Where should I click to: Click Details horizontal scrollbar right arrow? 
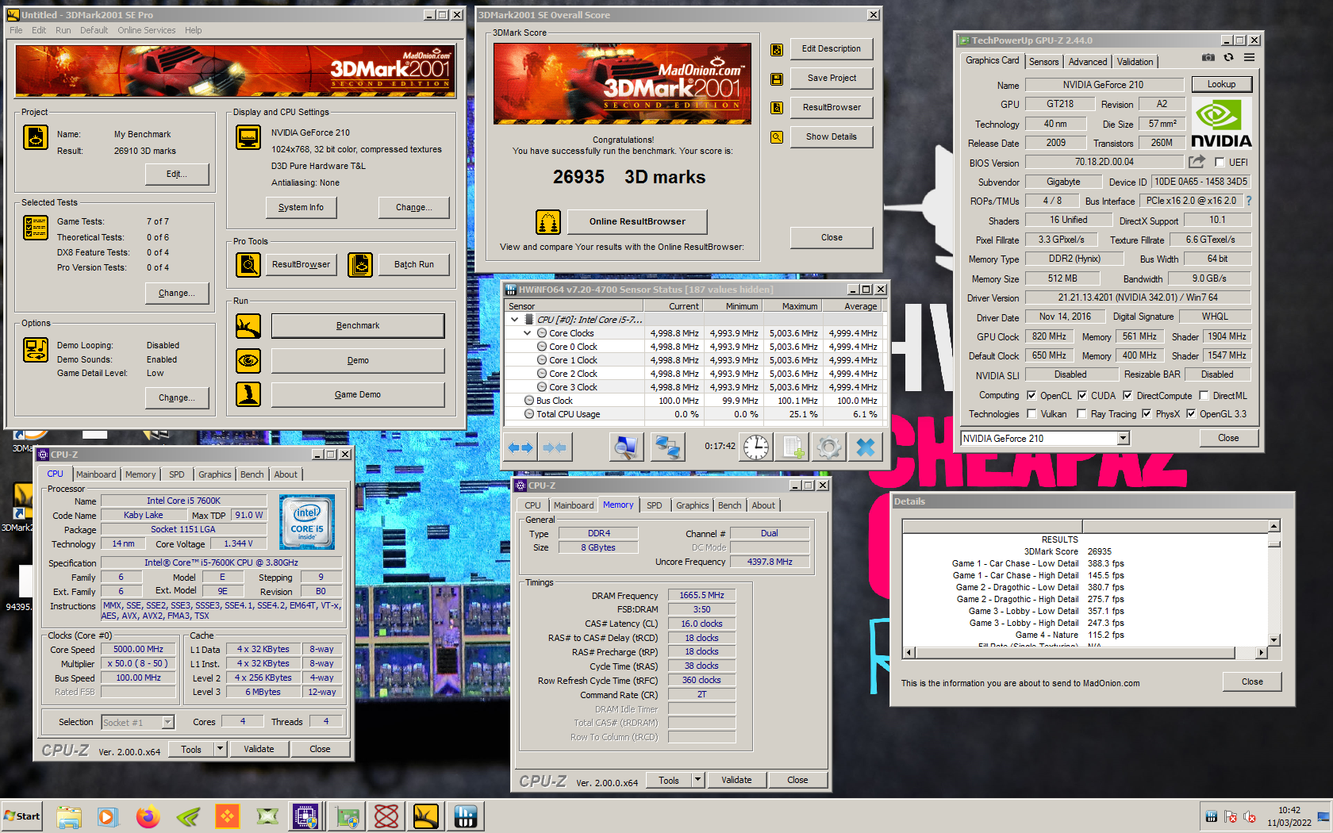tap(1261, 652)
